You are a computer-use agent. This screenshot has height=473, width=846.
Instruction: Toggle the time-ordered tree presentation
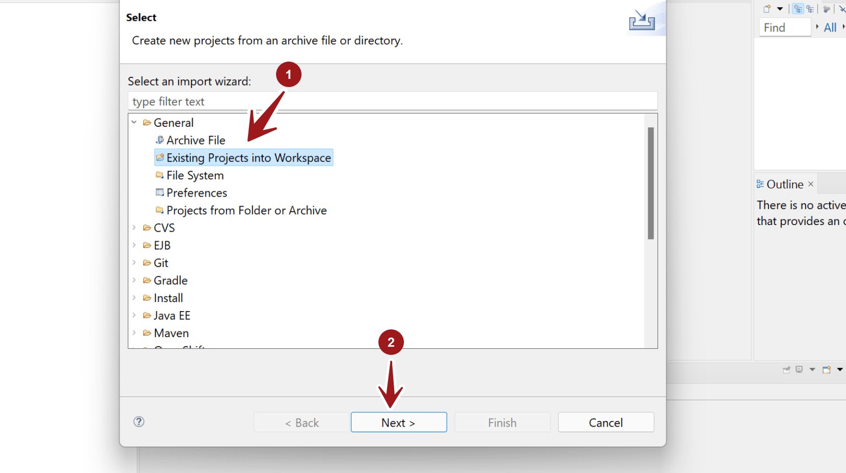tap(810, 9)
